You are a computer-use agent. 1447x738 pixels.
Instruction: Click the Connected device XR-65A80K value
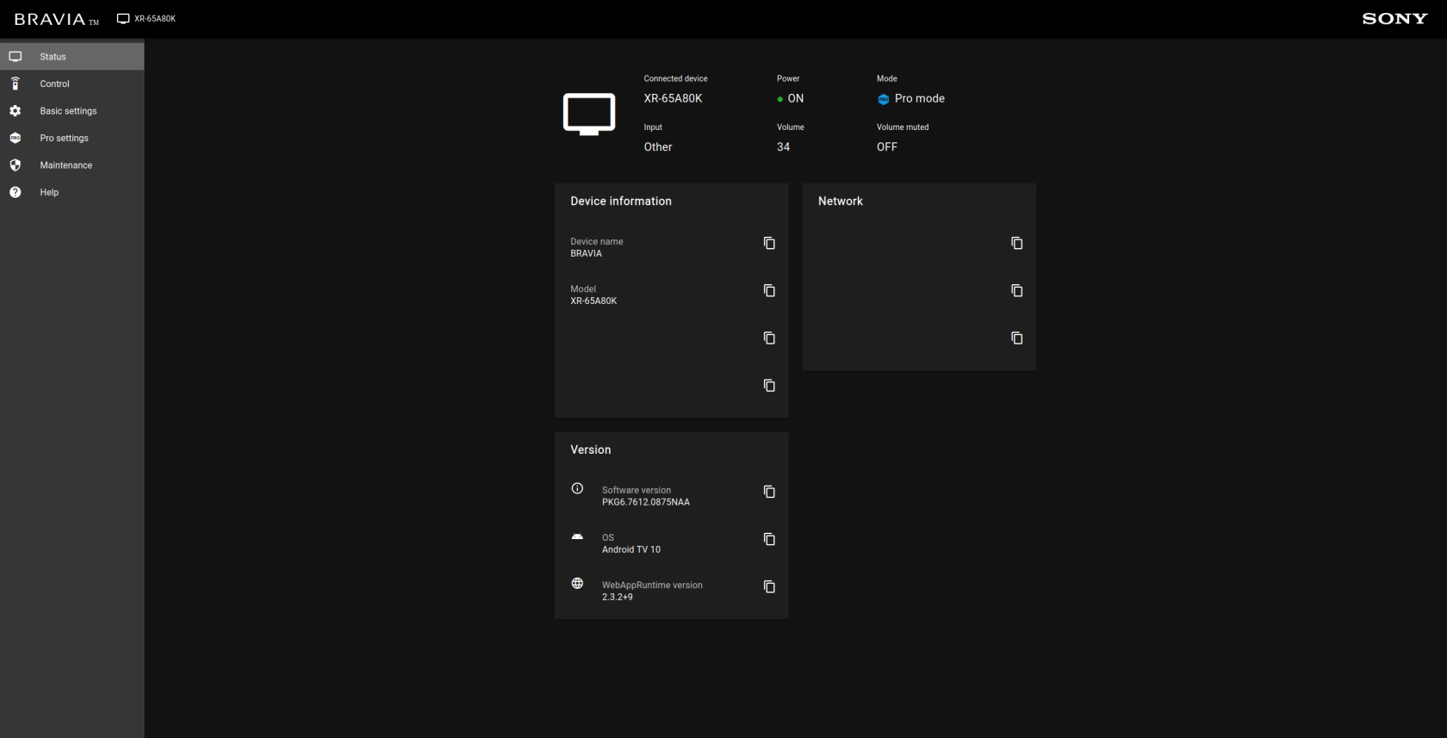click(673, 98)
